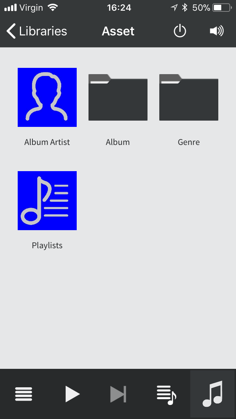Tap the Asset title in header
236x419 pixels.
pyautogui.click(x=118, y=31)
